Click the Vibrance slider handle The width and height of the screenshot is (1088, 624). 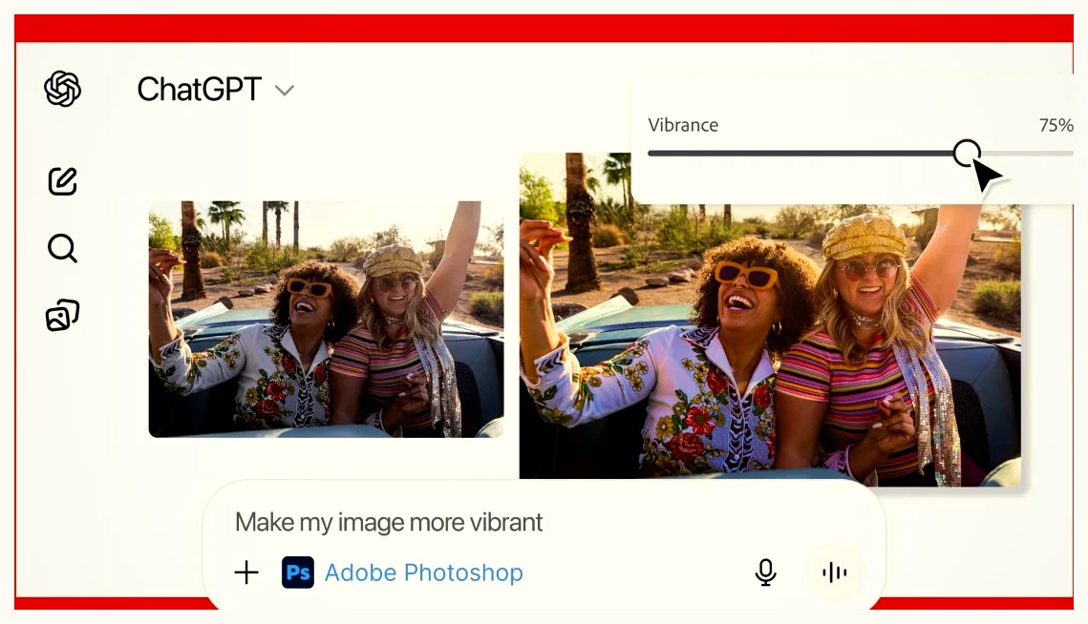click(x=967, y=153)
